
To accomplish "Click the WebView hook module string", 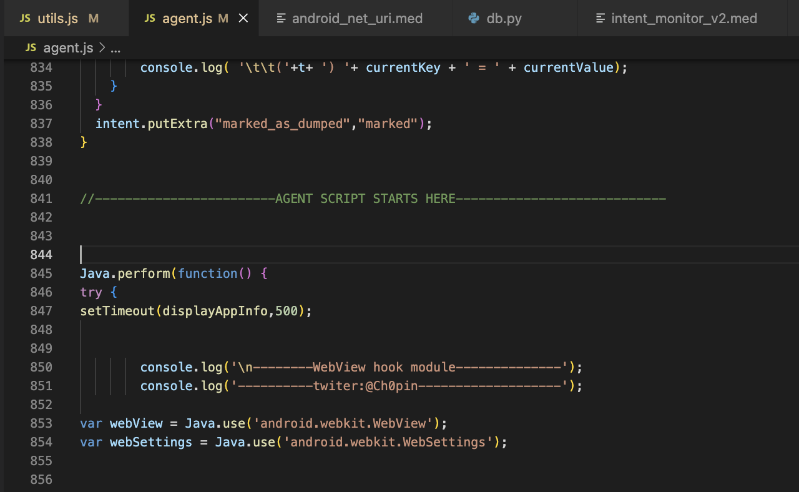I will tap(399, 367).
